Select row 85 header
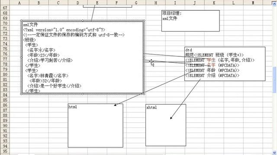The height and width of the screenshot is (155, 277). click(x=5, y=100)
